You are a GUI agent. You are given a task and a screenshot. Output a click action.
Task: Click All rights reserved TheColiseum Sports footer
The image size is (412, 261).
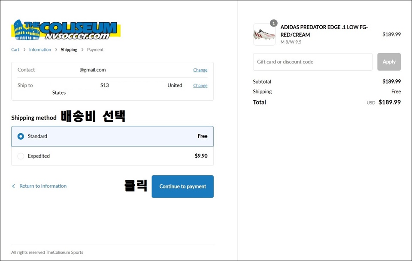[x=47, y=252]
